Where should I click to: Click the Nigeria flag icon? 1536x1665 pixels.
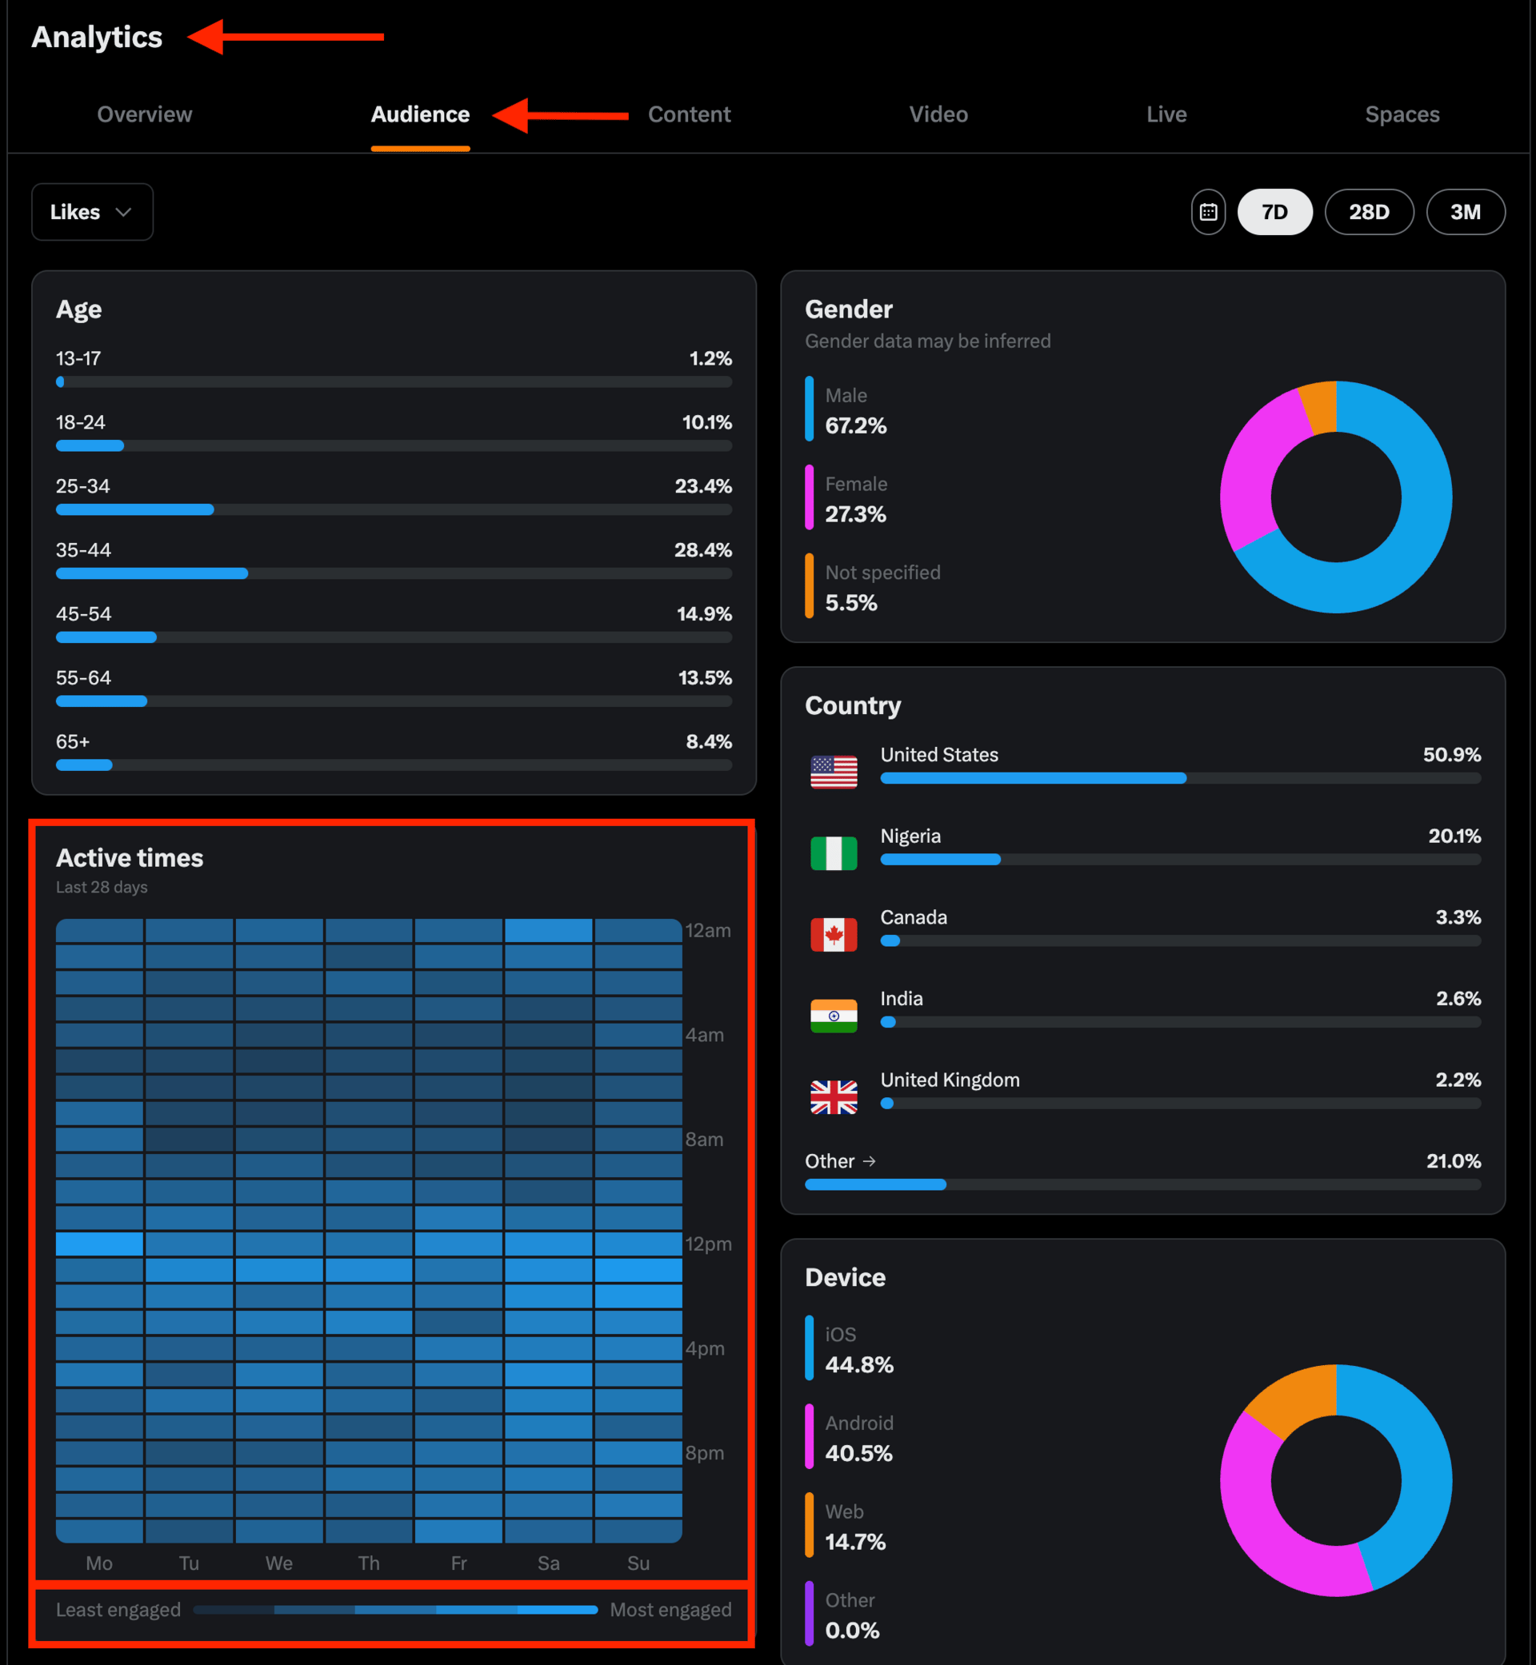(834, 853)
